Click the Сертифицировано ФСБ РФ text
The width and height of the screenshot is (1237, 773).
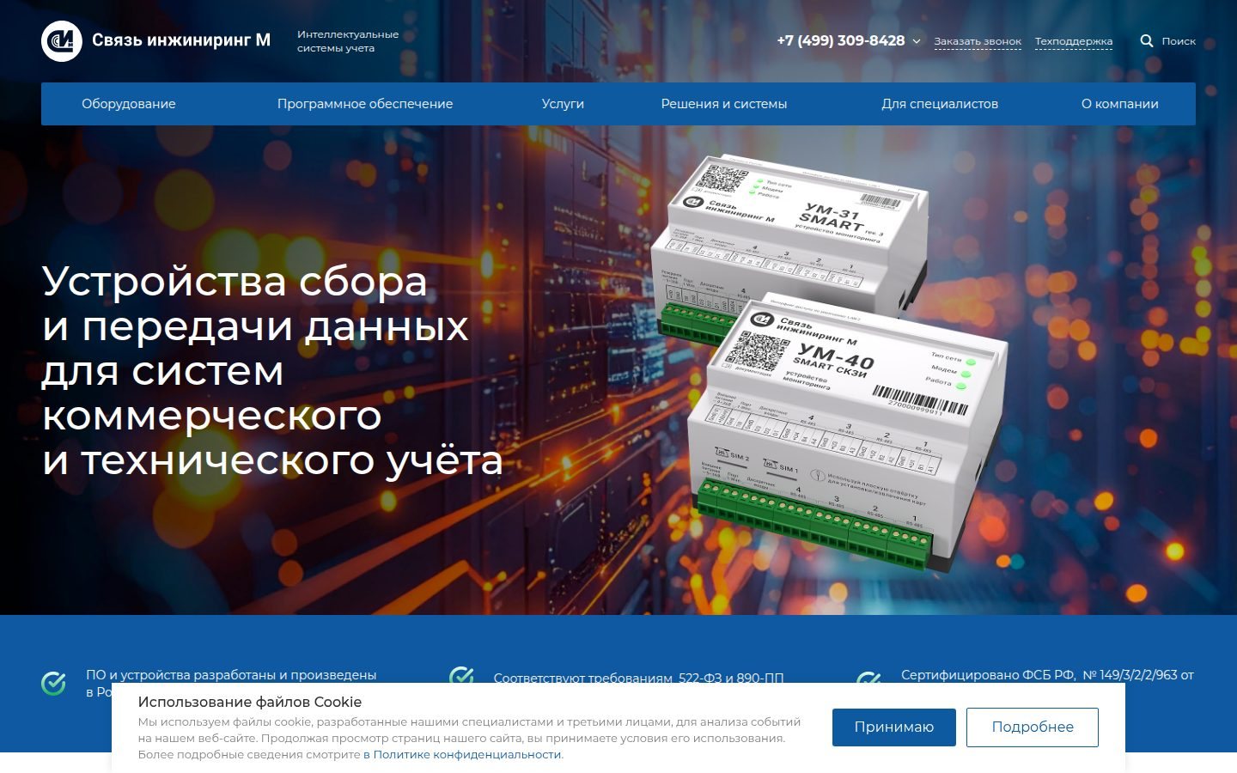(x=1047, y=675)
